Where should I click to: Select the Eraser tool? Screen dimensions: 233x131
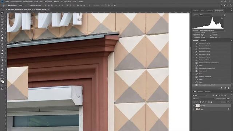[2, 44]
